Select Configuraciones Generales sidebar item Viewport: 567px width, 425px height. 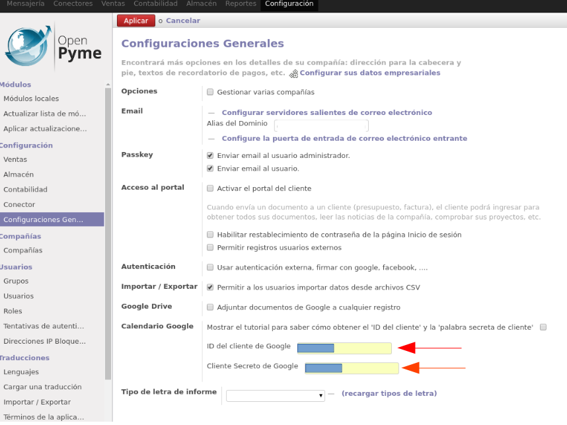point(52,219)
